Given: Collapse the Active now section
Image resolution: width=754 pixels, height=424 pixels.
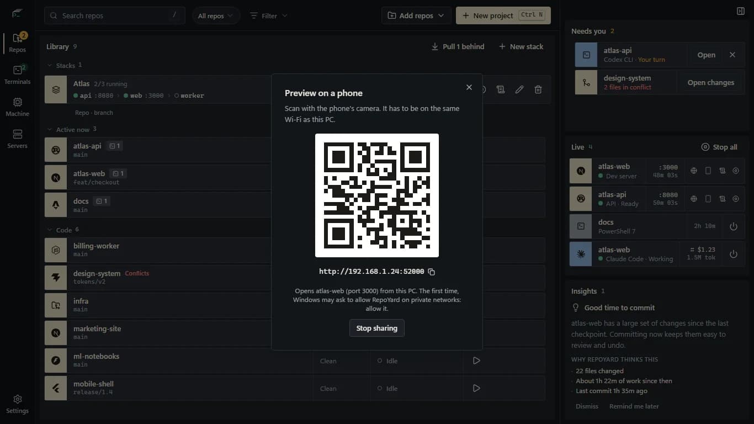Looking at the screenshot, I should pyautogui.click(x=50, y=130).
